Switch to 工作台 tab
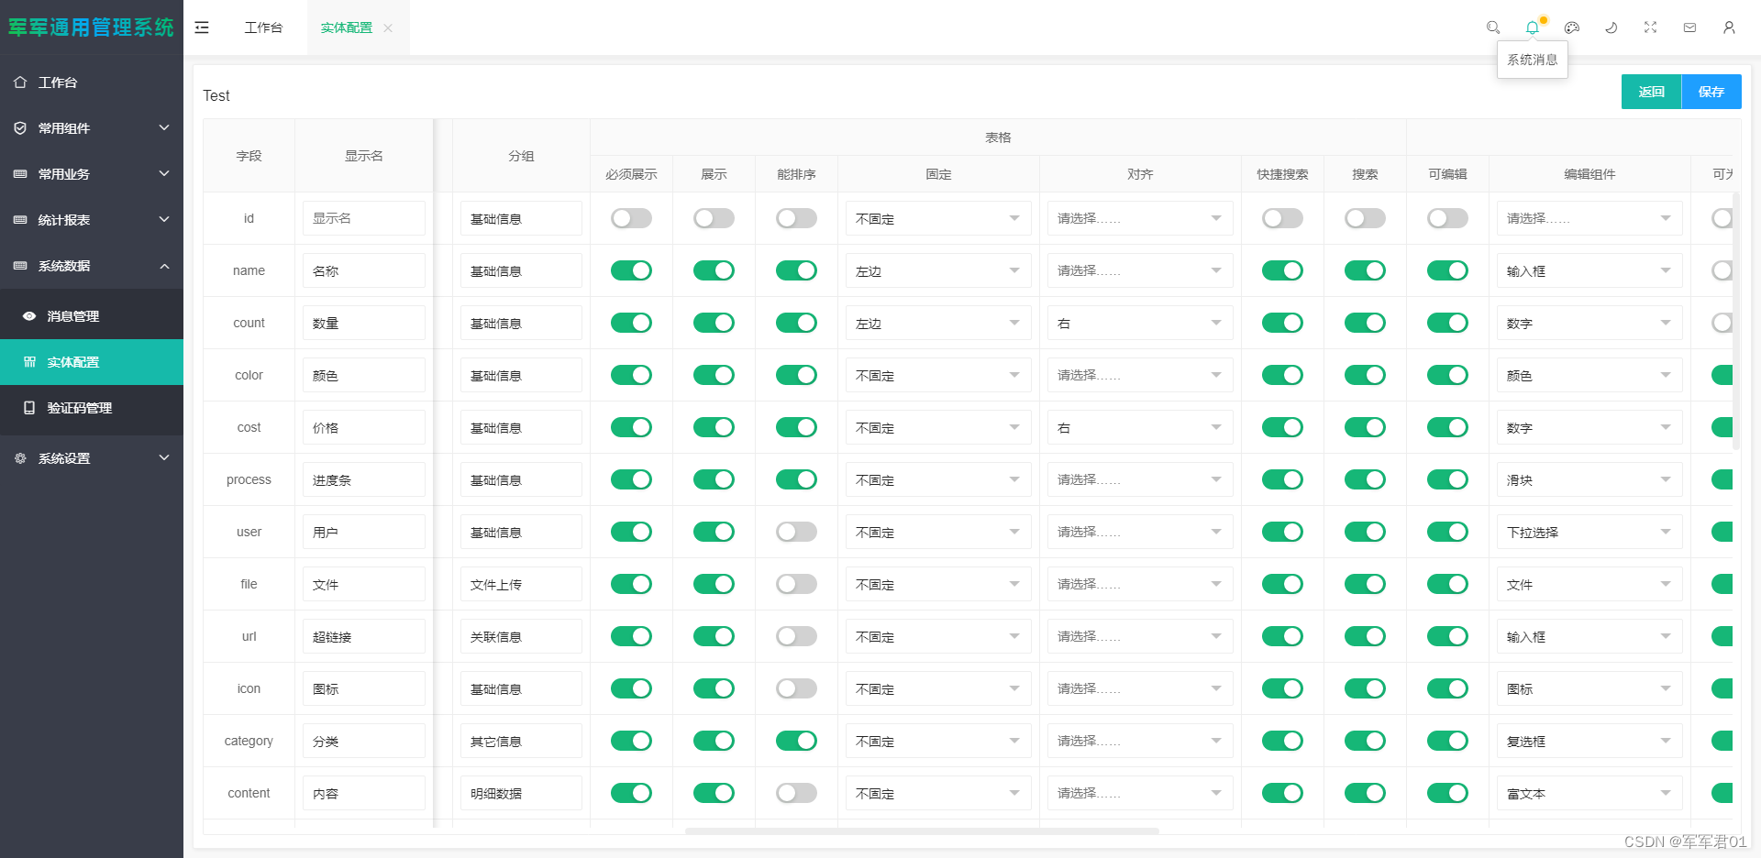This screenshot has height=858, width=1761. click(263, 28)
